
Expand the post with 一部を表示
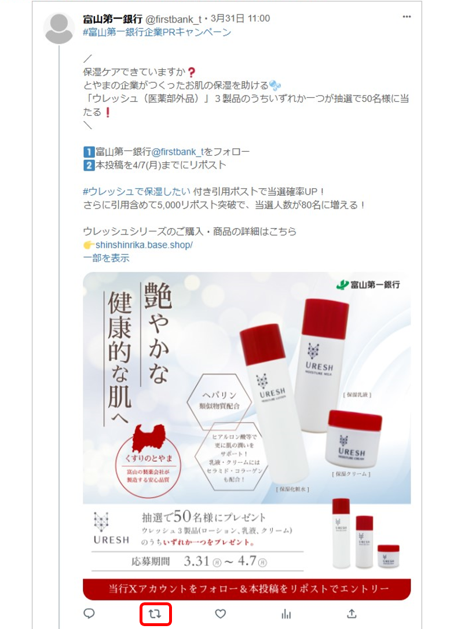point(106,258)
